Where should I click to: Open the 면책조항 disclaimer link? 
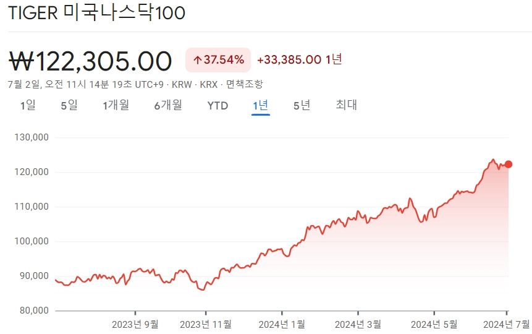(245, 84)
